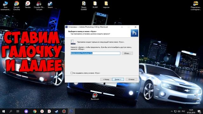Open the Windows Start menu
Image resolution: width=203 pixels, height=114 pixels.
(3, 111)
